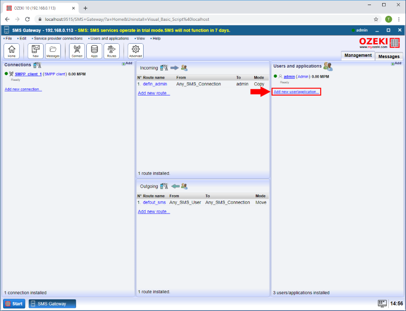The image size is (406, 311).
Task: Click the SMS Gateway phone icon in title bar
Action: point(7,30)
